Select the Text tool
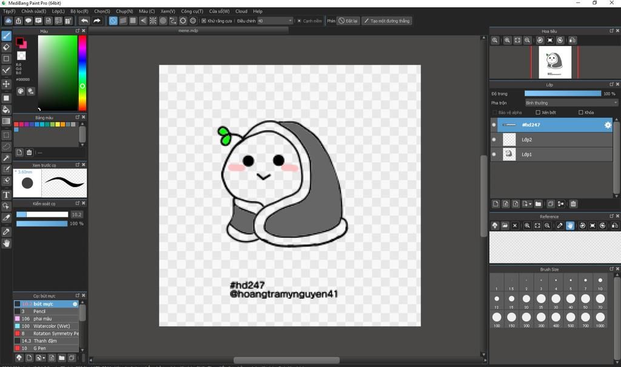Image resolution: width=621 pixels, height=367 pixels. point(6,194)
